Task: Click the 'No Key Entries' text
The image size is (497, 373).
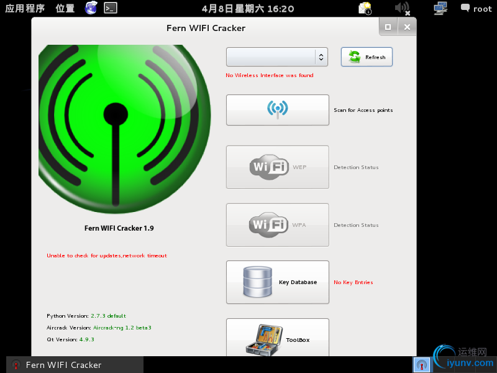Action: tap(353, 282)
